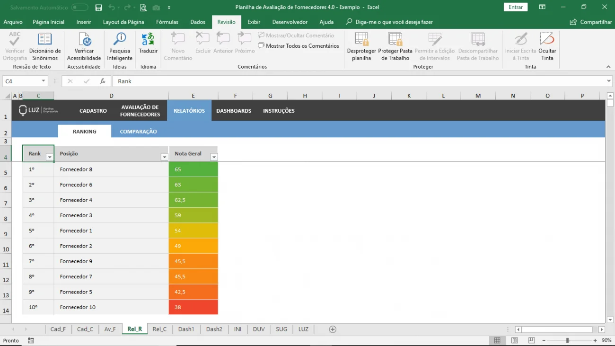
Task: Go to AVALIAÇÃO DE FORNECEDORES section
Action: (140, 111)
